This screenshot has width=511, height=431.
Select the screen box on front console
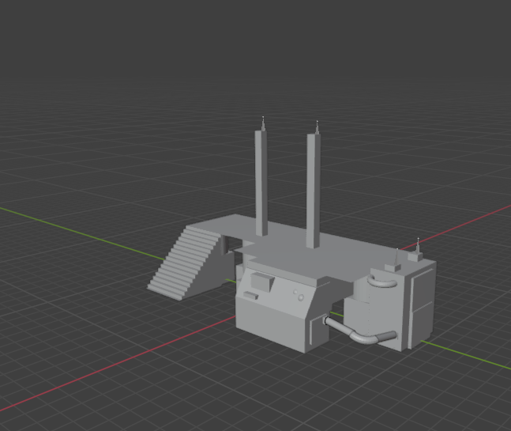(x=261, y=281)
